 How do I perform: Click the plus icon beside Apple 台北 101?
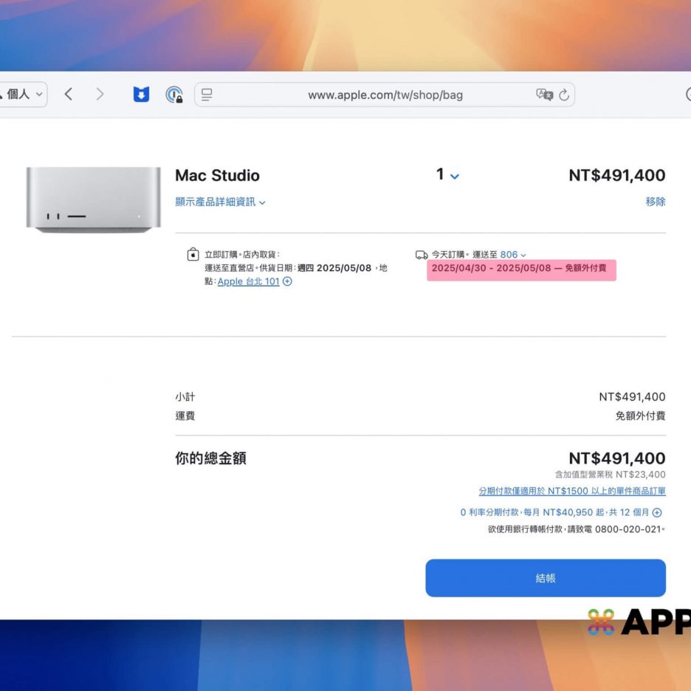click(x=288, y=281)
